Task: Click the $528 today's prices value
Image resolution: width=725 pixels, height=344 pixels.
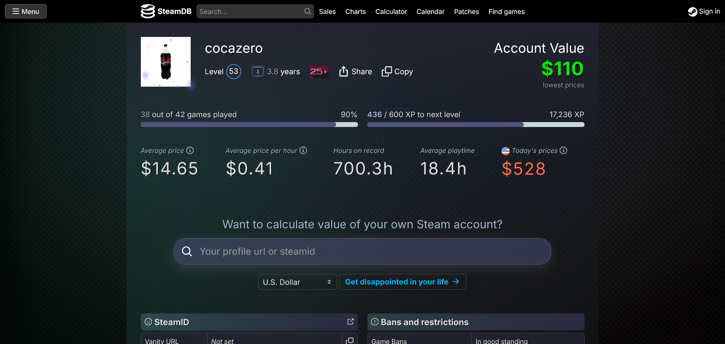Action: (524, 168)
